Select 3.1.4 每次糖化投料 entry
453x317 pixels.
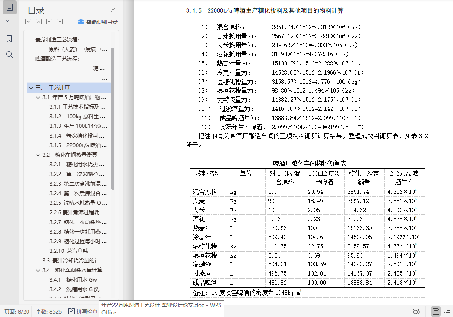pos(77,135)
